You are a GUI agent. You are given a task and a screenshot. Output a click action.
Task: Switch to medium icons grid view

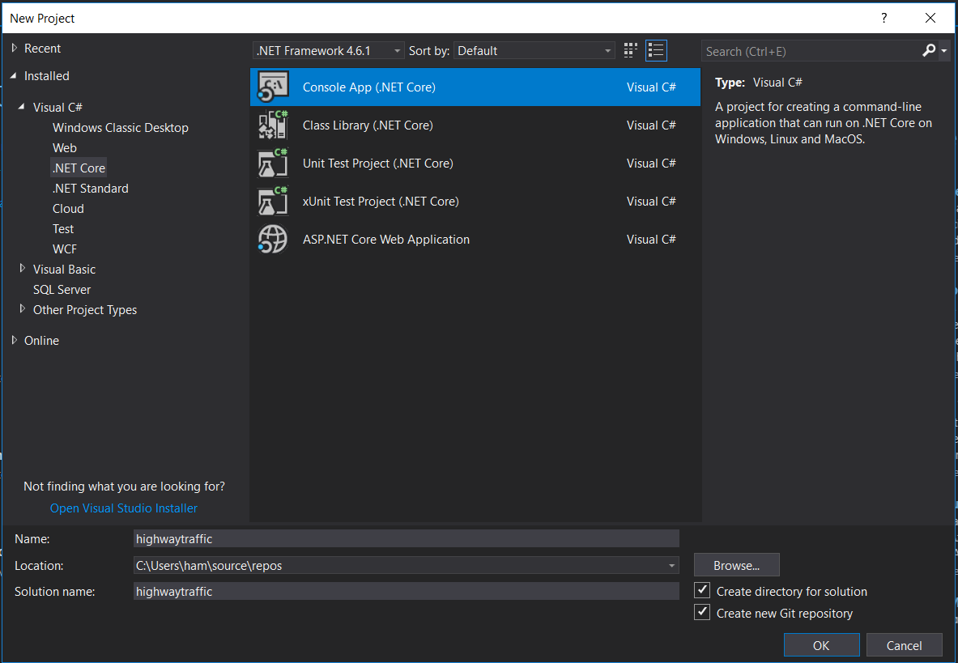pyautogui.click(x=631, y=51)
